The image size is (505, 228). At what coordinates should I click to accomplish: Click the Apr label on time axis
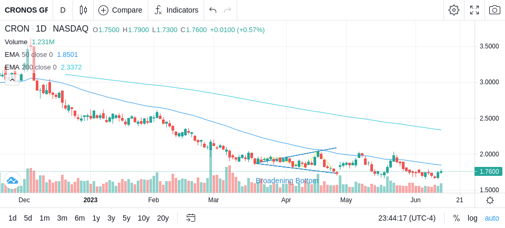pyautogui.click(x=286, y=200)
